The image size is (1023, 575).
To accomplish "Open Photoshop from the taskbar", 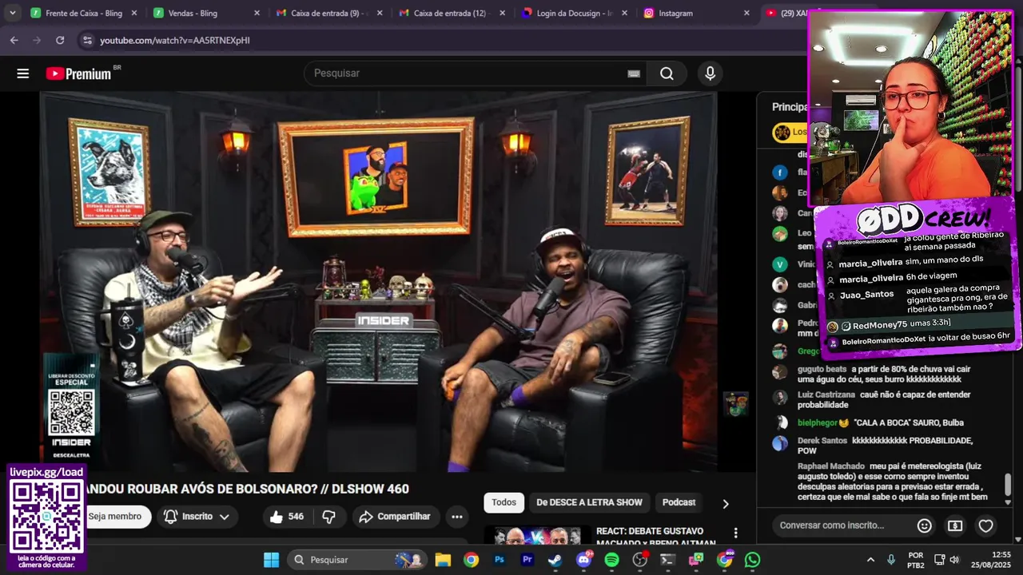I will (x=500, y=560).
